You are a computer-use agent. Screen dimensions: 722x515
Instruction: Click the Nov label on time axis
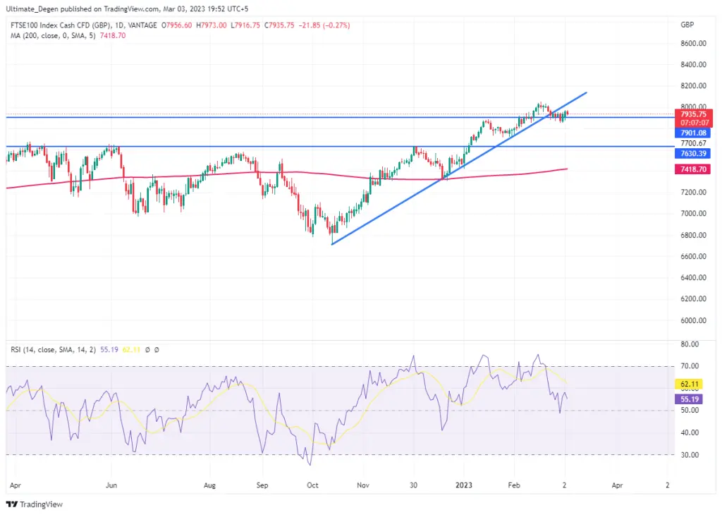coord(363,485)
